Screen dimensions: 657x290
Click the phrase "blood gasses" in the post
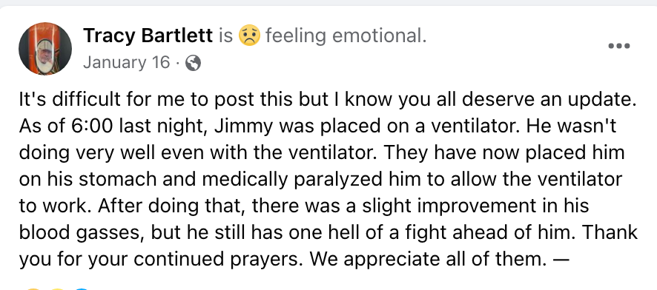[77, 232]
